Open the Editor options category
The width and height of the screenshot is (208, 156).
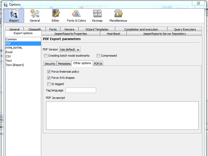click(x=55, y=16)
